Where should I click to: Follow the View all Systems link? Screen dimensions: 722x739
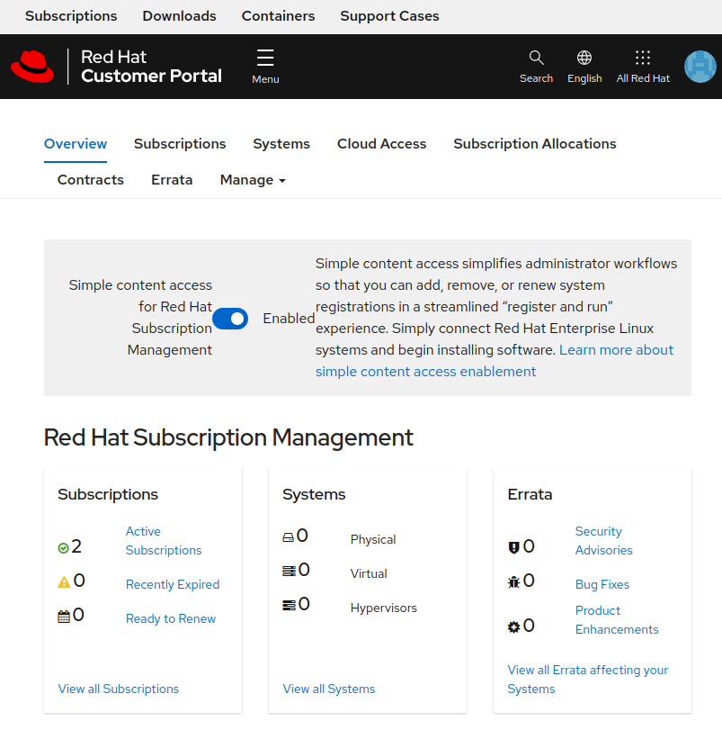coord(329,689)
